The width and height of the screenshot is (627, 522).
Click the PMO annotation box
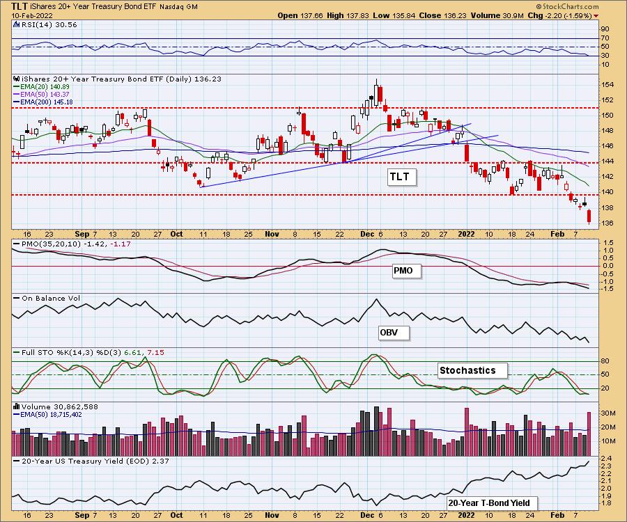406,271
